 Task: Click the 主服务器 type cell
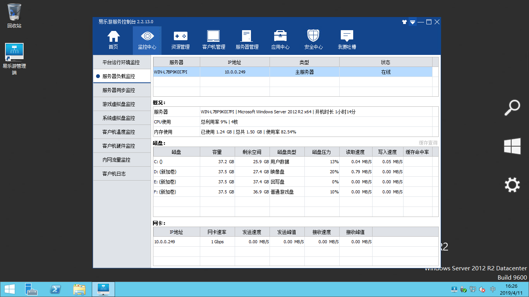pyautogui.click(x=304, y=72)
